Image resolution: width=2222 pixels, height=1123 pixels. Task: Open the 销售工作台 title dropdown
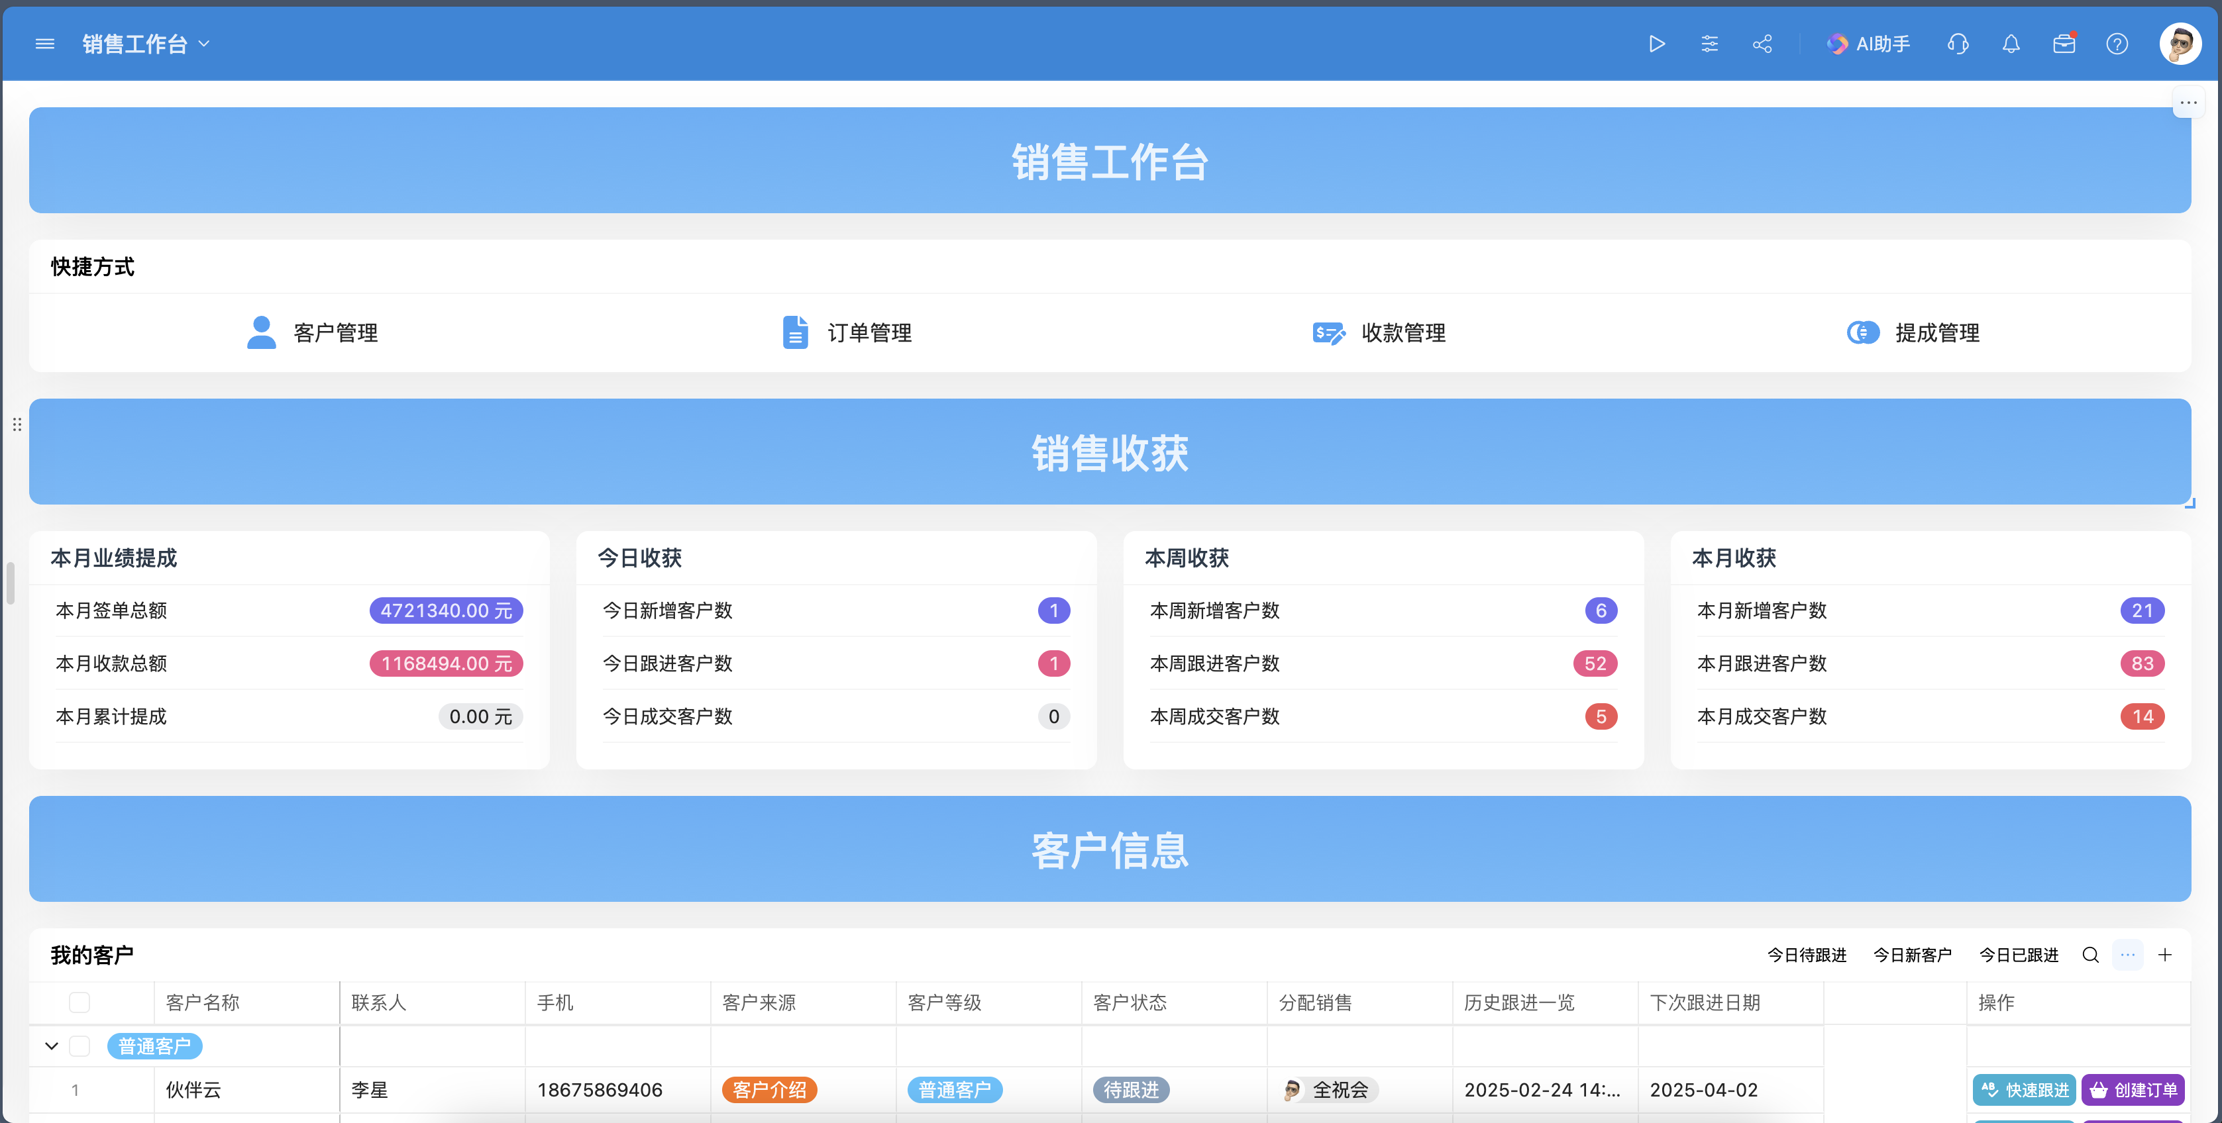click(x=205, y=43)
